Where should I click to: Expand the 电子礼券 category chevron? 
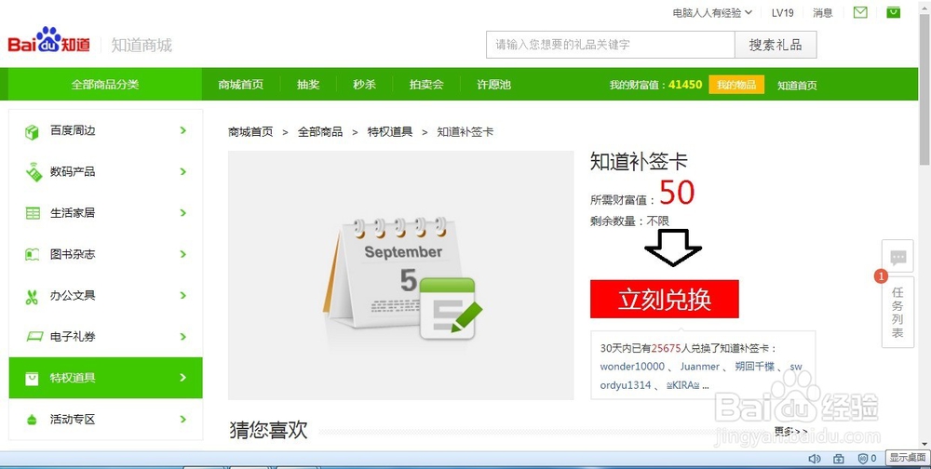[183, 337]
